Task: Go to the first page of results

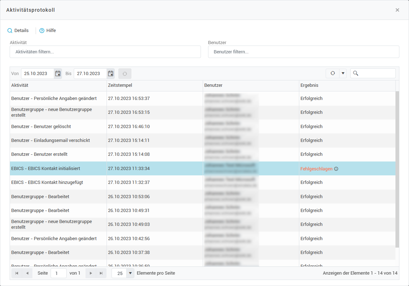Action: 17,273
